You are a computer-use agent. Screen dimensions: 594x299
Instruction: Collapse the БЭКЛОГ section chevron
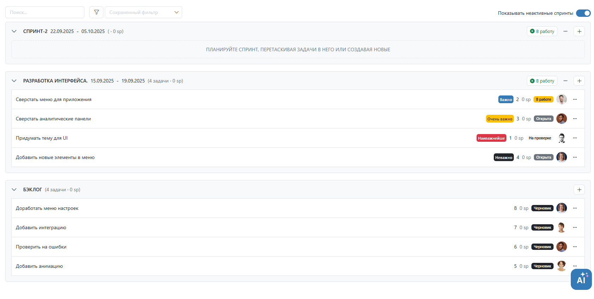(14, 190)
